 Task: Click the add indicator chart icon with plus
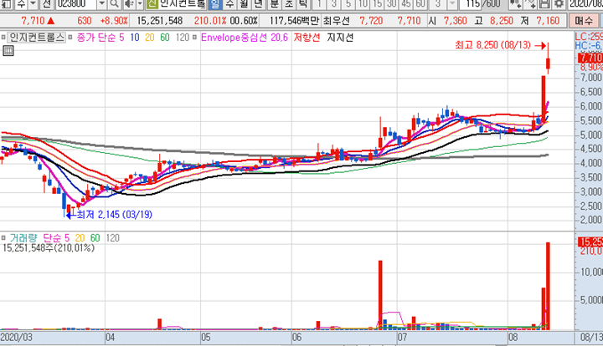(x=515, y=4)
